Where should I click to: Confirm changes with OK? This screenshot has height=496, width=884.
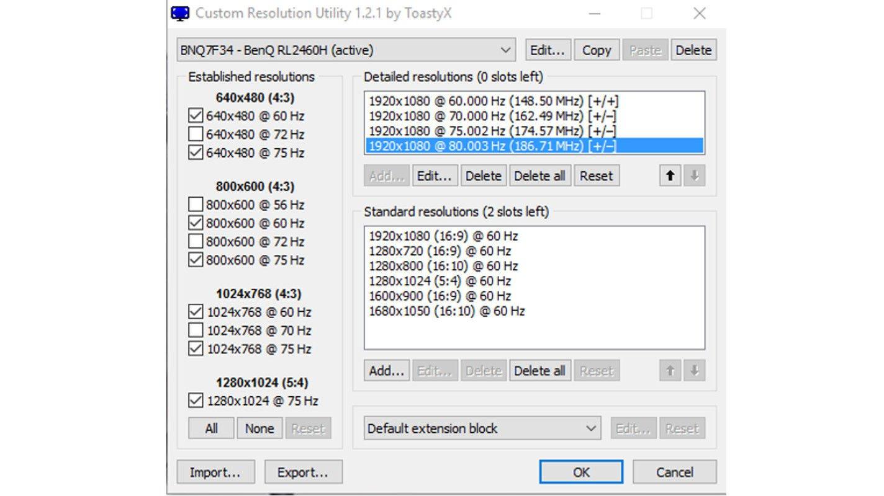click(x=581, y=472)
